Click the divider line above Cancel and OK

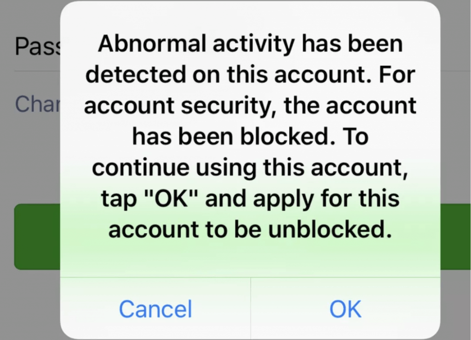click(x=251, y=277)
